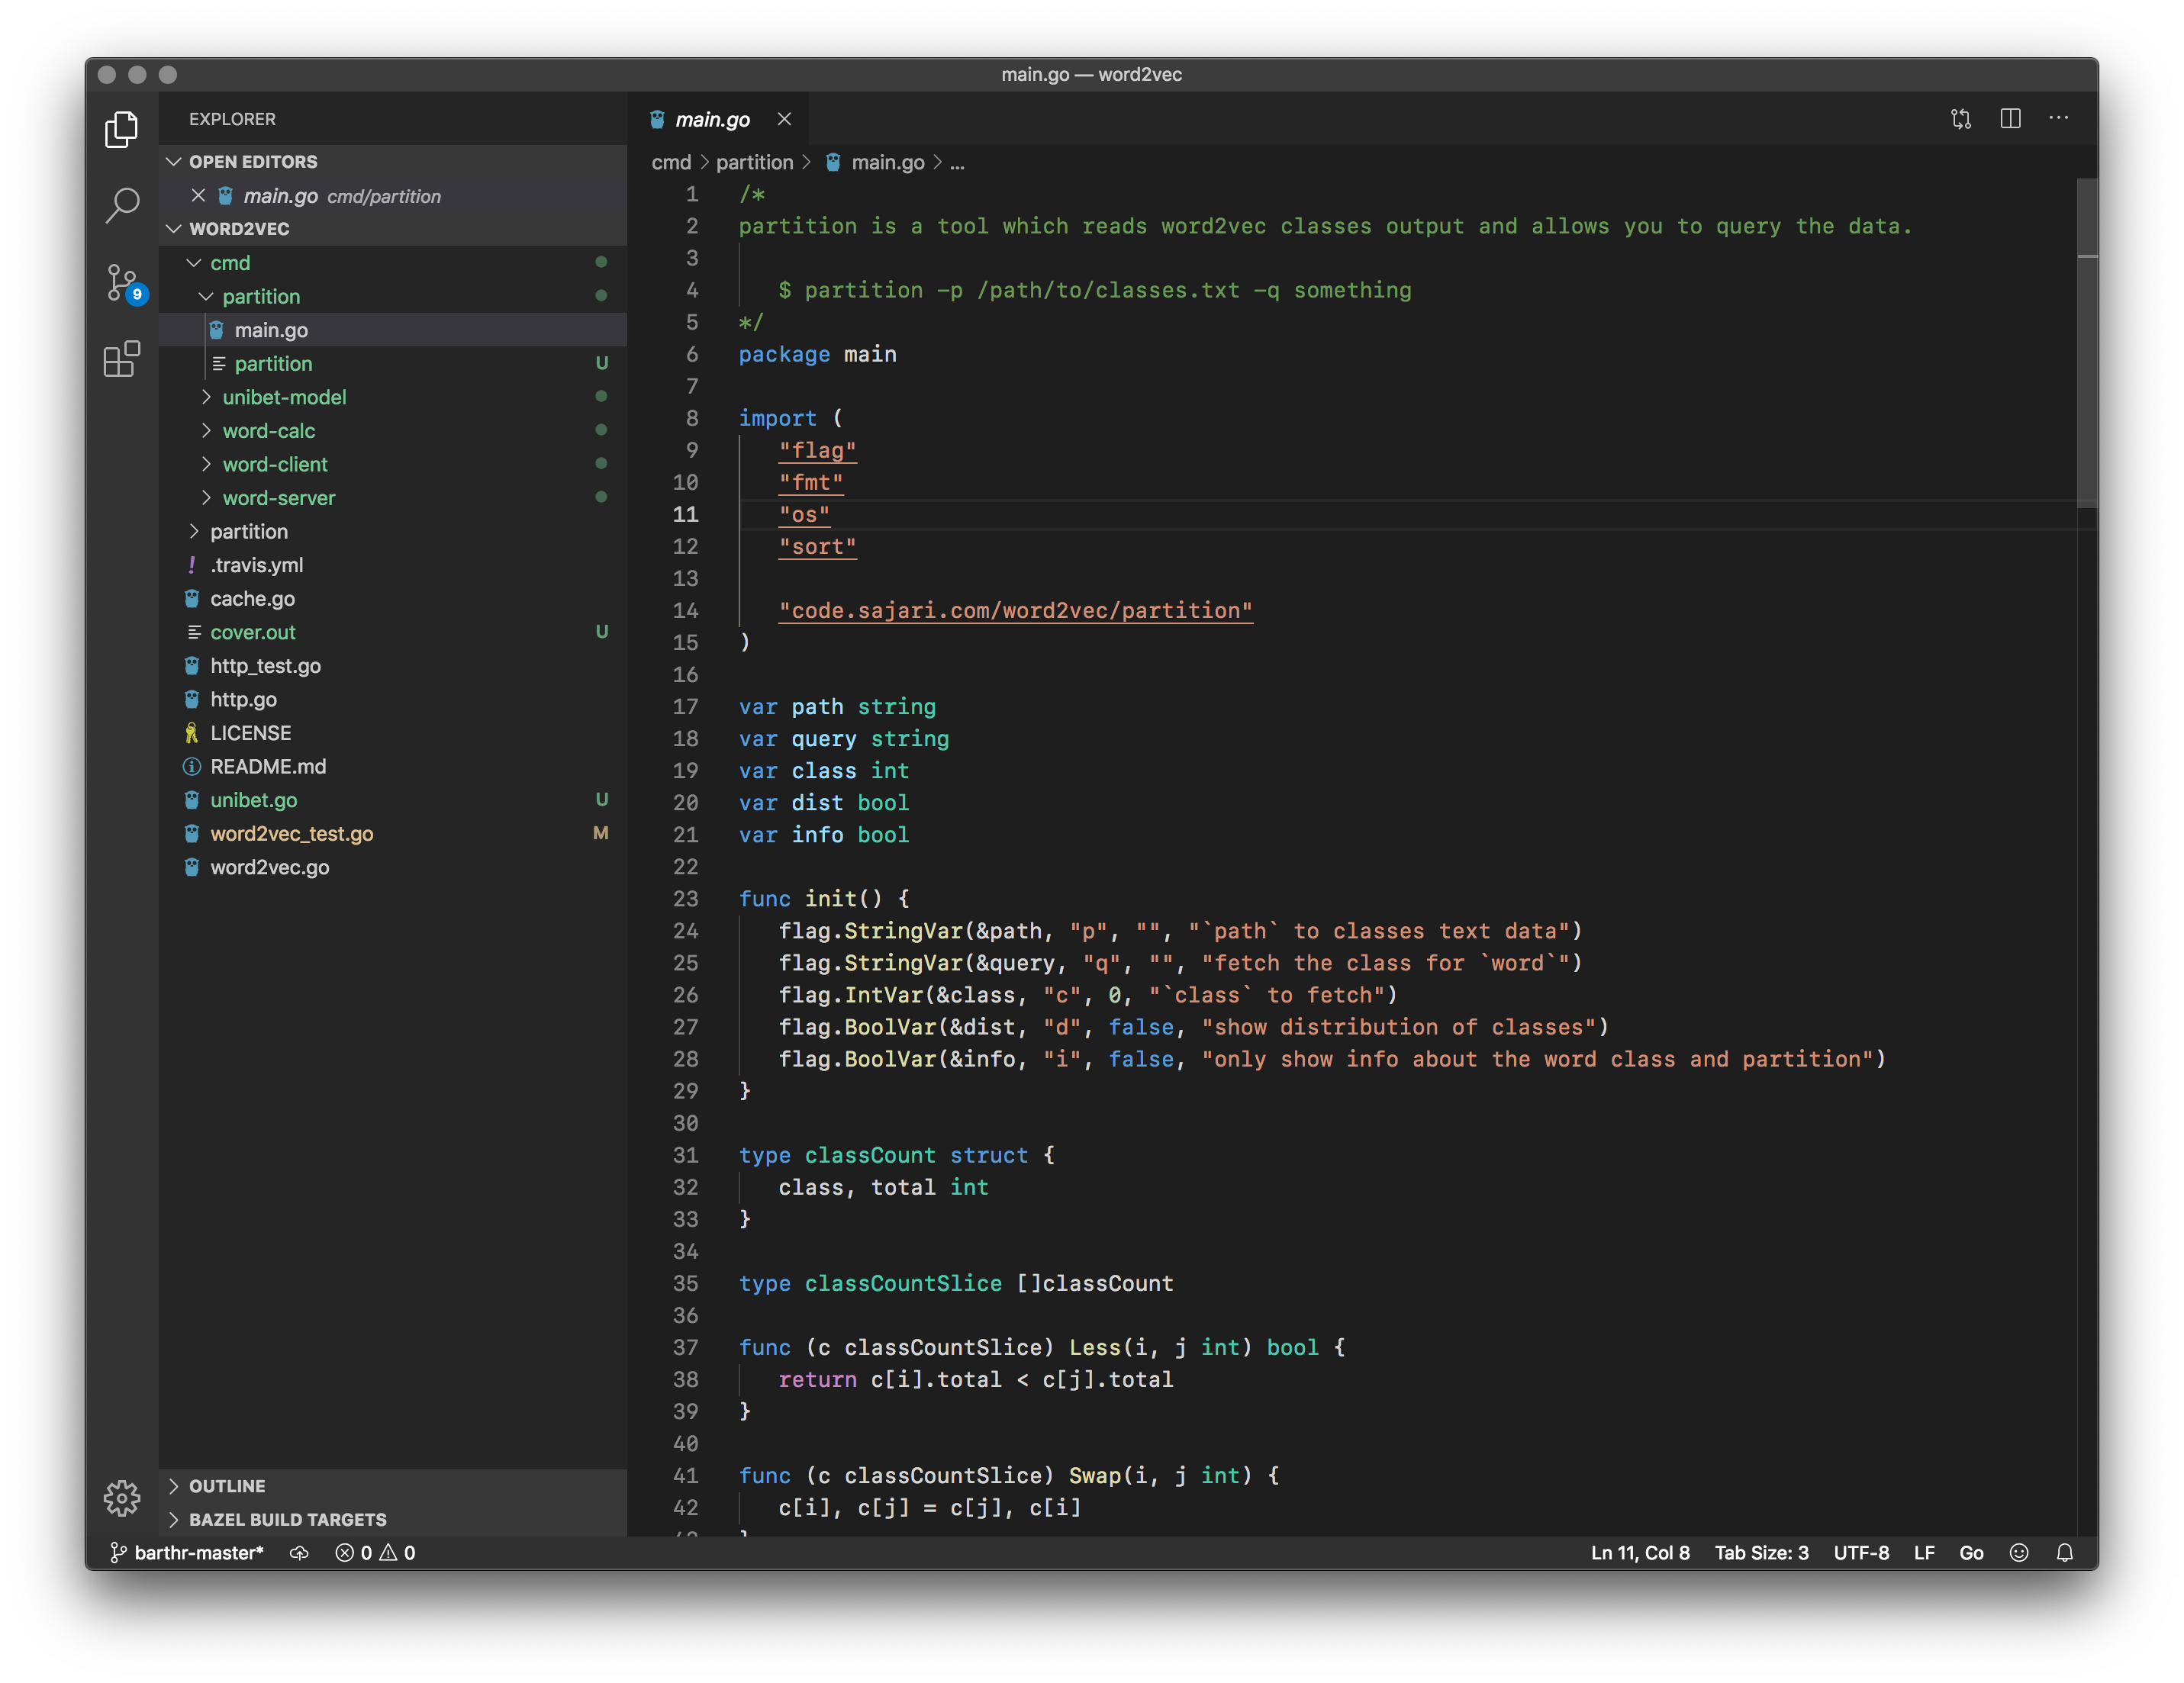
Task: Expand the Bazel Build Targets panel
Action: (x=393, y=1519)
